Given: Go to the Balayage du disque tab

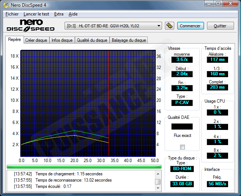Looking at the screenshot, I should (x=129, y=40).
